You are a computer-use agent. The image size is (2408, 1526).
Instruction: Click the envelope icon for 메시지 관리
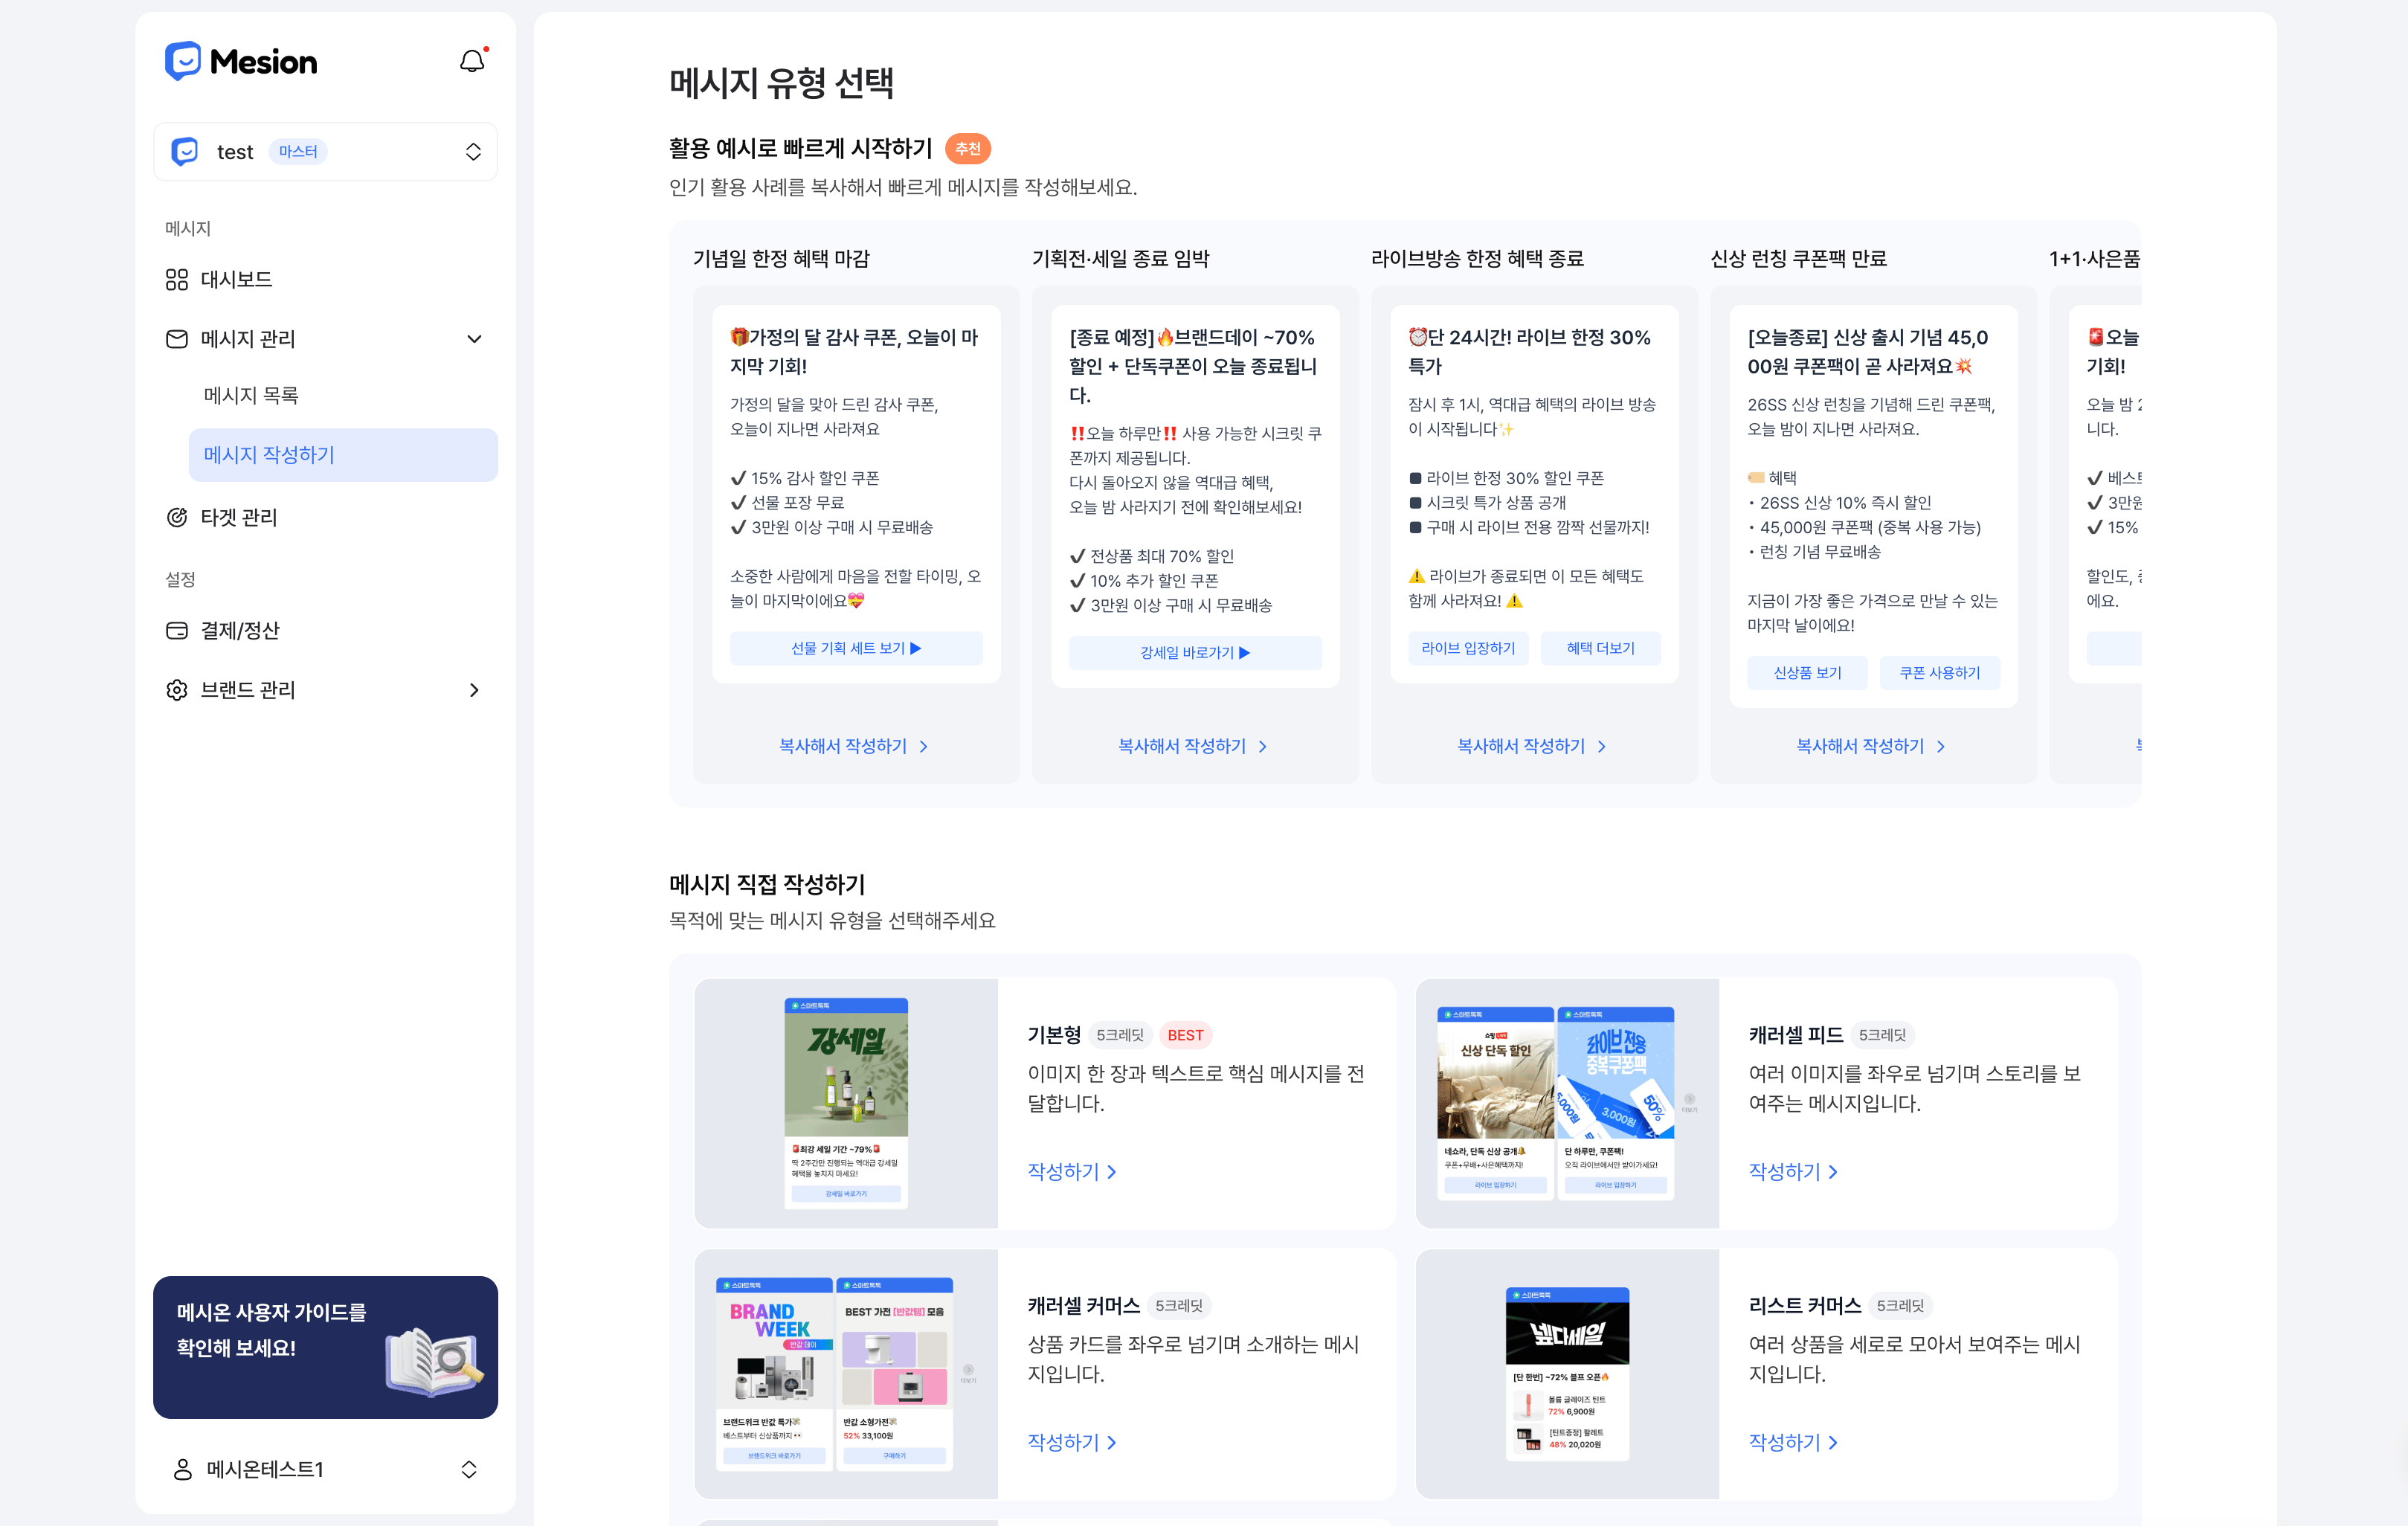(177, 339)
